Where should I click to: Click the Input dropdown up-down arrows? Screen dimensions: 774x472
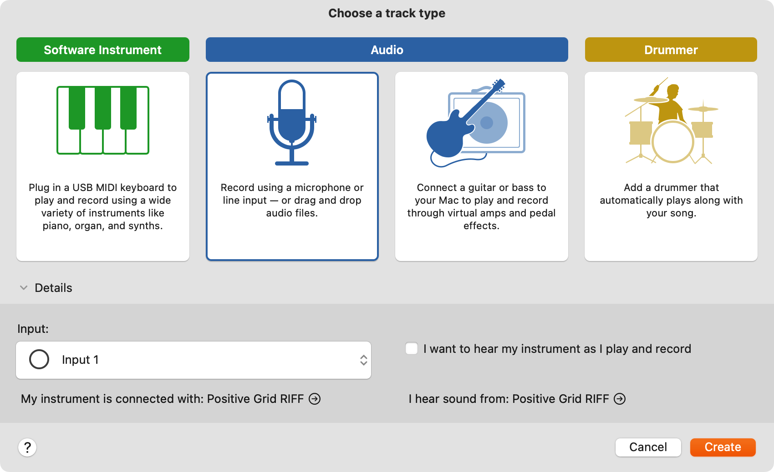(x=363, y=360)
